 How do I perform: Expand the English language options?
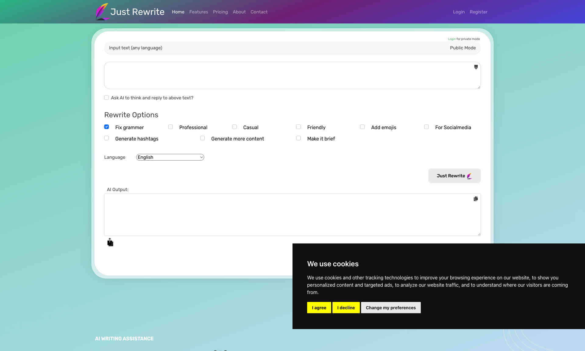[x=170, y=157]
